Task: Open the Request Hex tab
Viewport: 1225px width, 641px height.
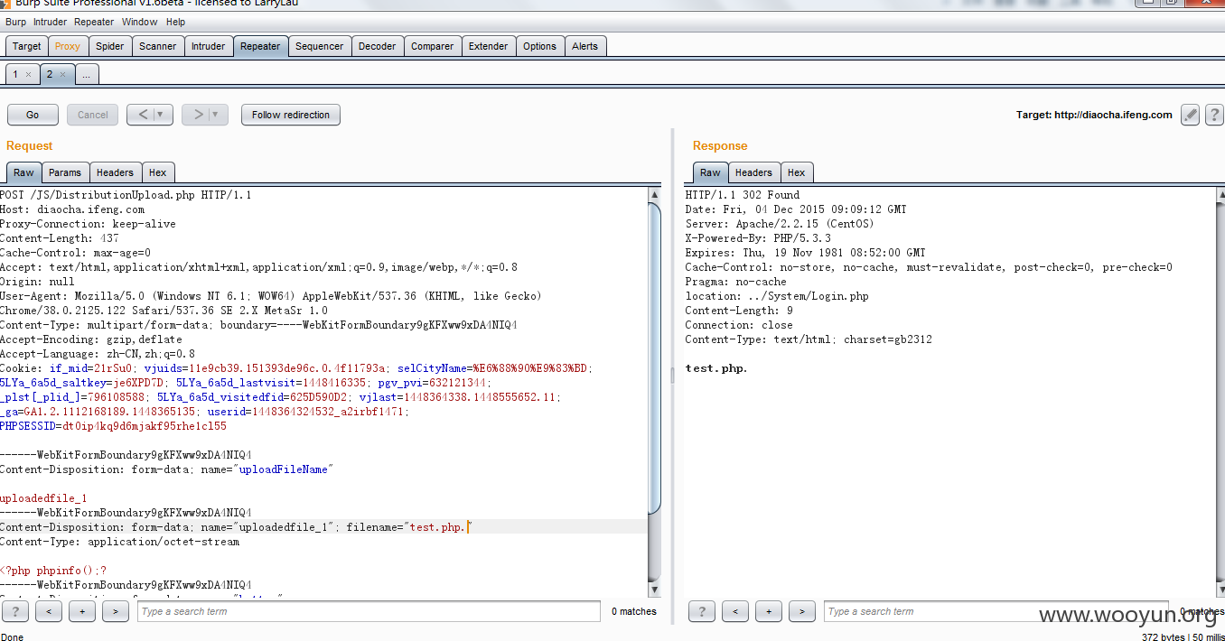Action: 158,172
